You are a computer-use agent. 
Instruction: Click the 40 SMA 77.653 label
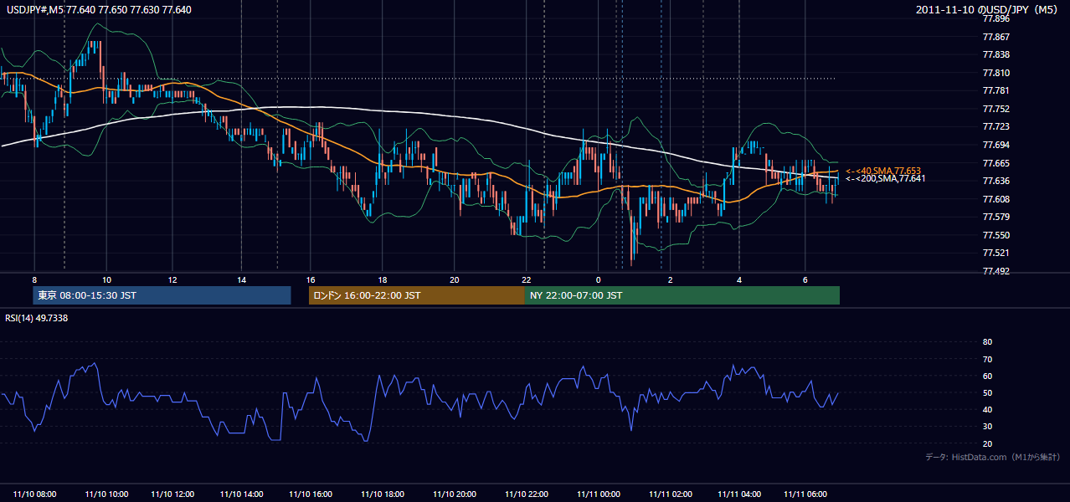(882, 171)
